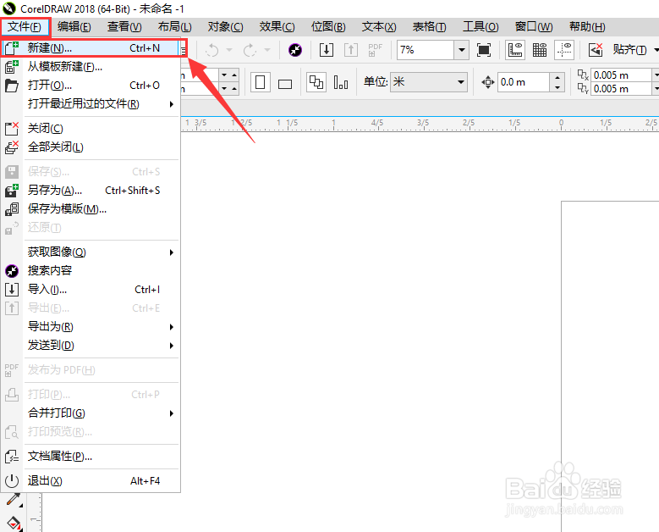Image resolution: width=659 pixels, height=532 pixels.
Task: Open the 文本(X) menu
Action: point(379,27)
